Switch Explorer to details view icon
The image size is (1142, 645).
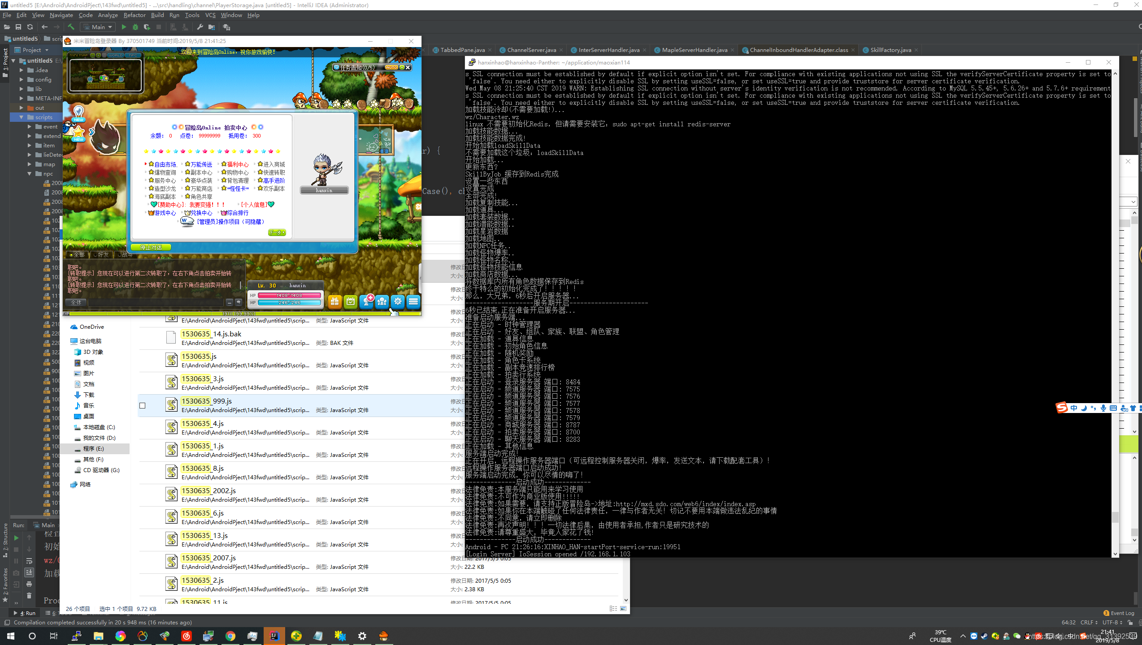point(613,609)
